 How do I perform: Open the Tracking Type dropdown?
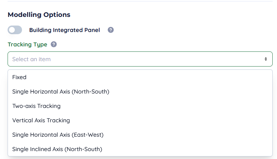tap(140, 59)
